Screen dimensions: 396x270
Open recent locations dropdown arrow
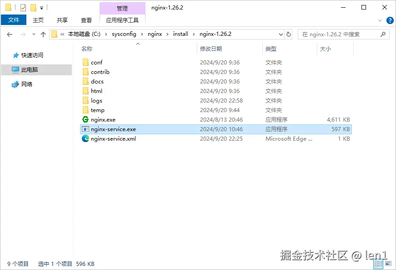click(x=34, y=34)
